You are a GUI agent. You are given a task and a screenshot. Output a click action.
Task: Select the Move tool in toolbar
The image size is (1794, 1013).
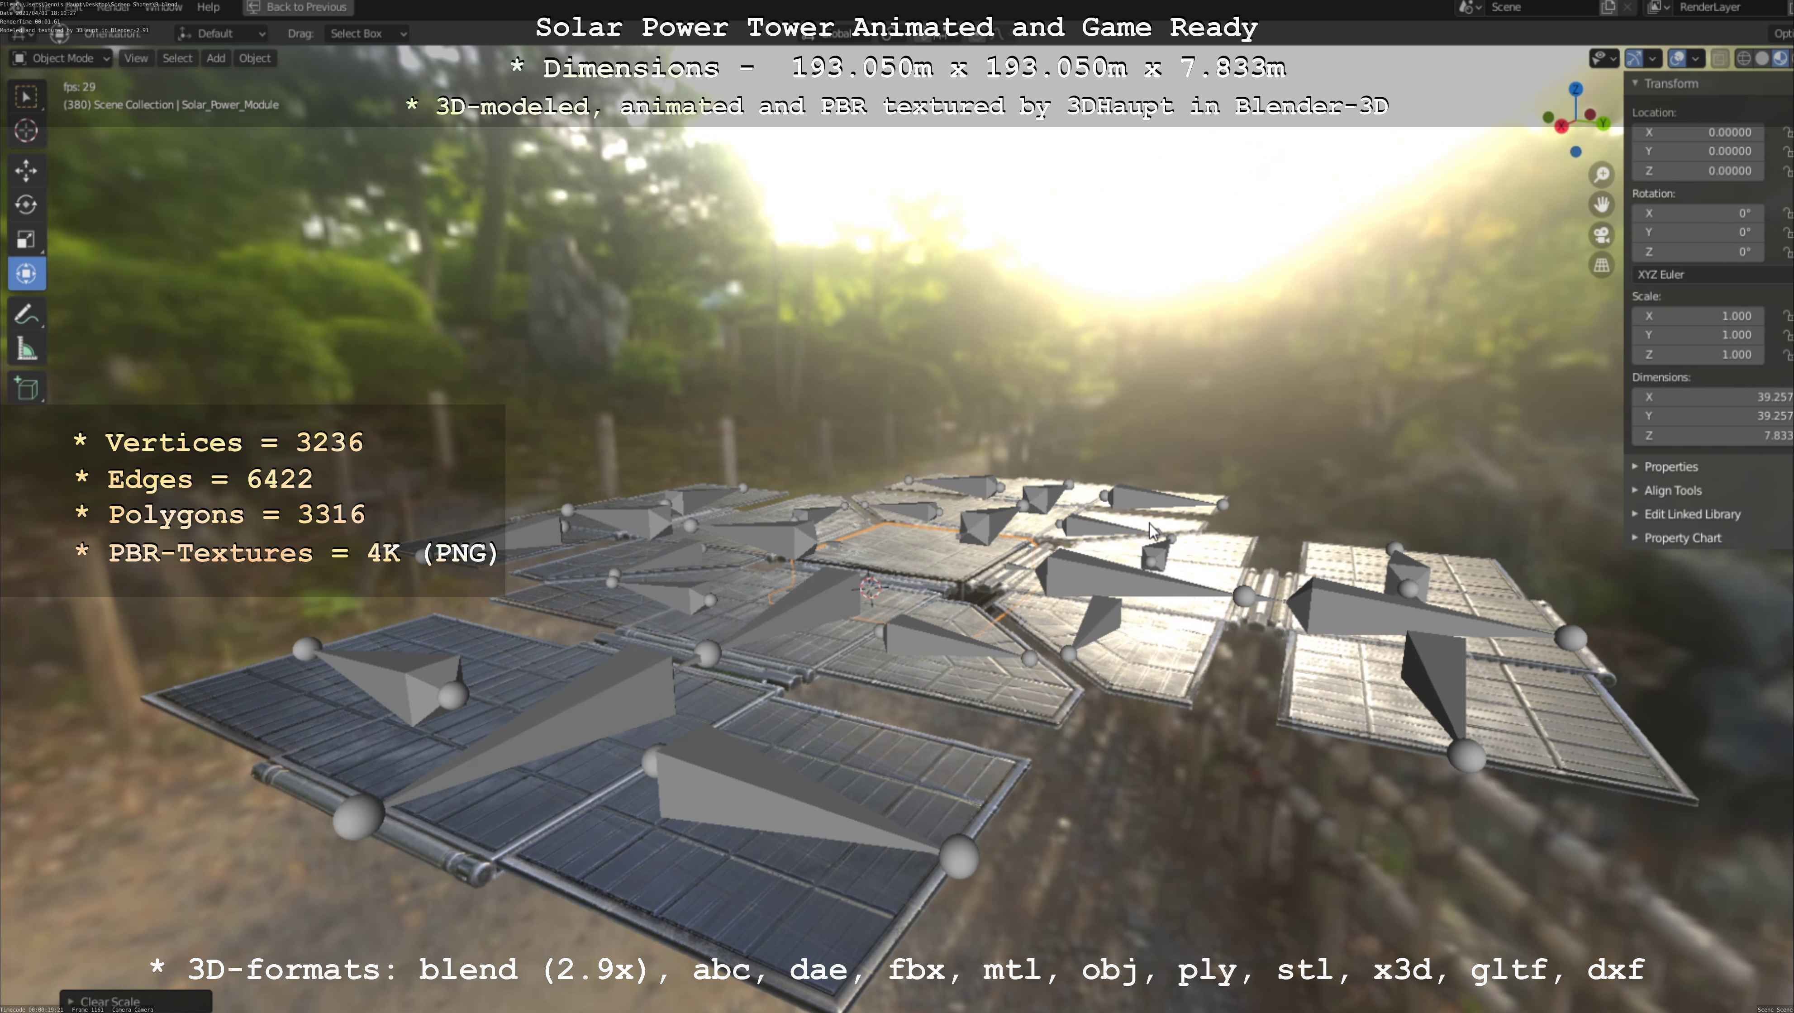click(x=26, y=171)
